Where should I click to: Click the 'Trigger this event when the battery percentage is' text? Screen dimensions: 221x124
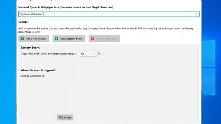coord(48,54)
